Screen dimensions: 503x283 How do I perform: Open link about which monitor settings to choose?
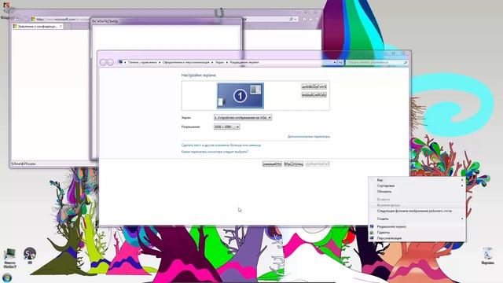[x=215, y=152]
